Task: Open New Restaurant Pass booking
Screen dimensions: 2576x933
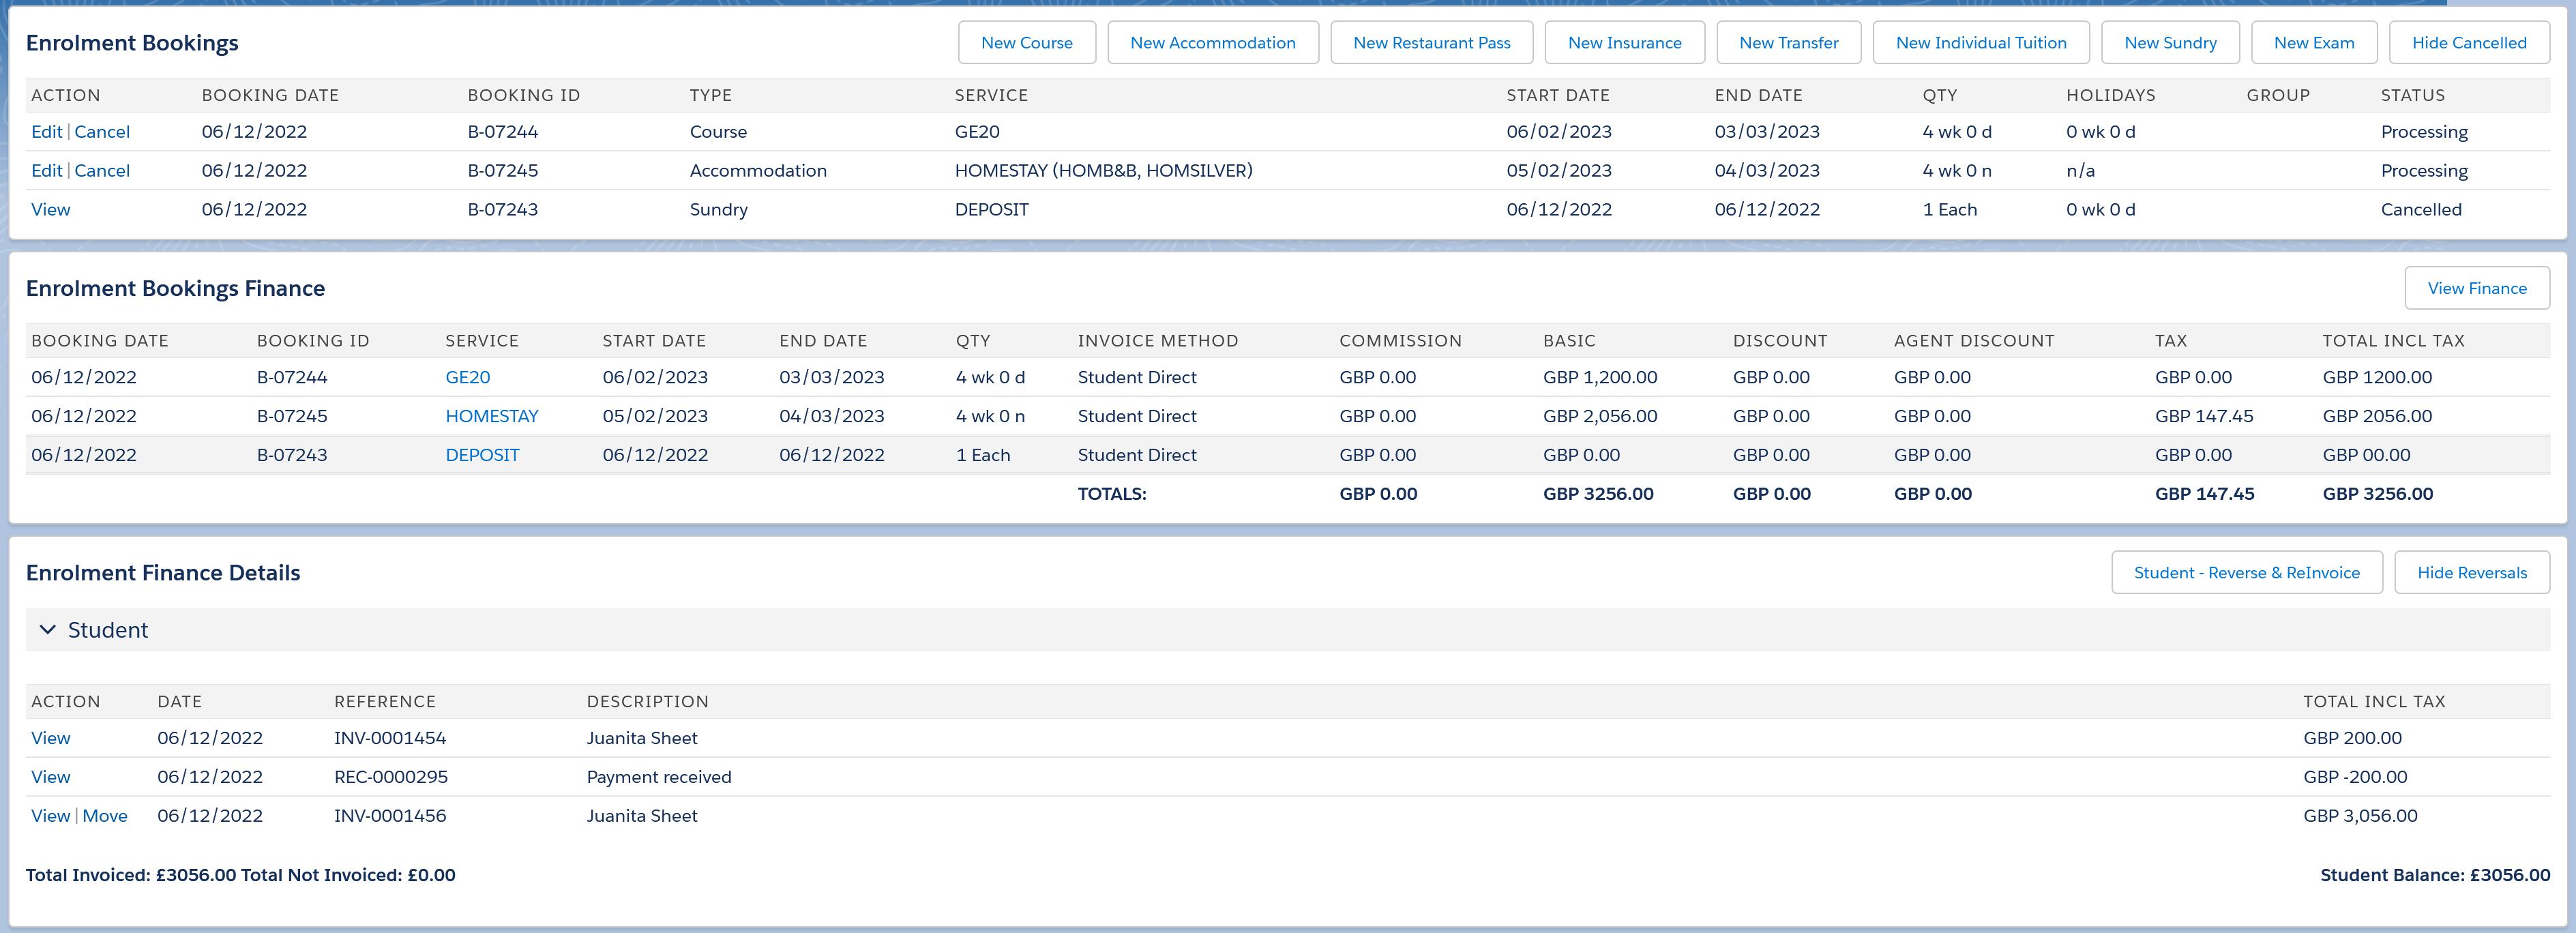Action: pyautogui.click(x=1431, y=43)
